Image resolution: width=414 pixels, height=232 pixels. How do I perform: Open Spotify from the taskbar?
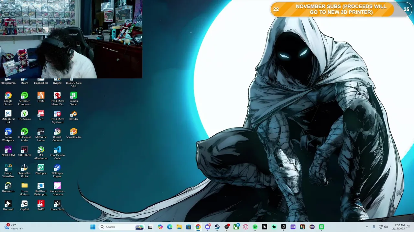click(255, 227)
